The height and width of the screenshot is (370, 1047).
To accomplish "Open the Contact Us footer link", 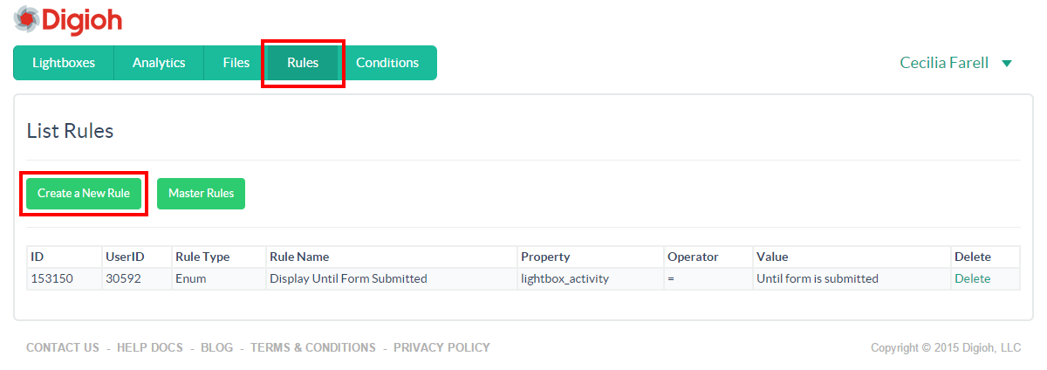I will click(x=63, y=347).
